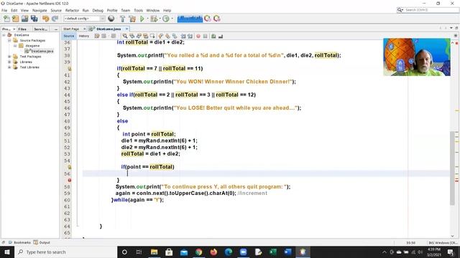This screenshot has height=258, width=460.
Task: Click the Stop Macro Recording icon
Action: pyautogui.click(x=205, y=36)
